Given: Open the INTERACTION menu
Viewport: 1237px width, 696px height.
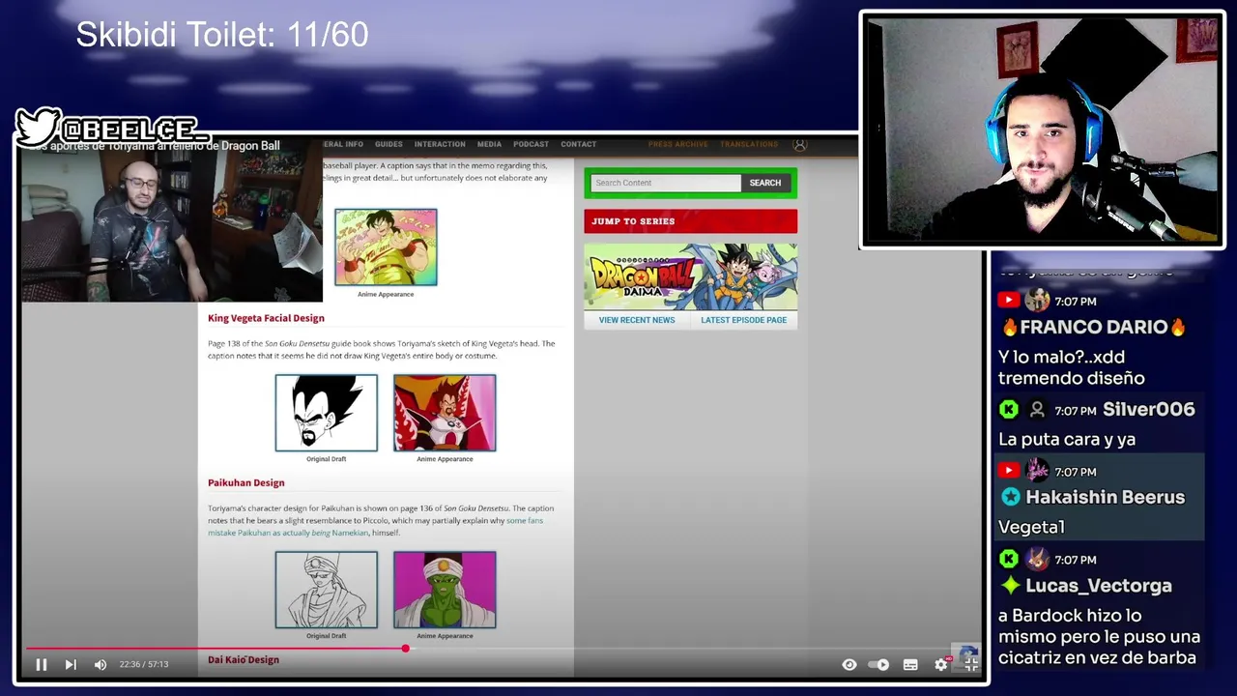Looking at the screenshot, I should [x=440, y=144].
